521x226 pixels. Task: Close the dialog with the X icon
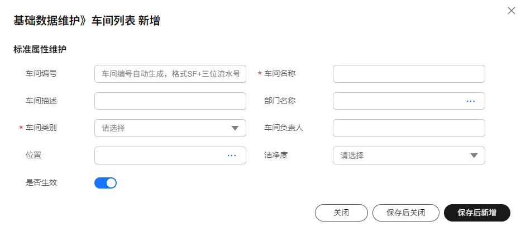512,11
